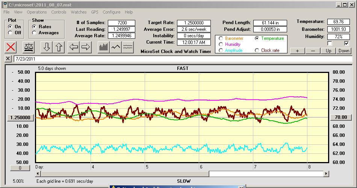Viewport: 357px width, 188px height.
Task: Select the vertical bars plot style icon
Action: point(104,47)
